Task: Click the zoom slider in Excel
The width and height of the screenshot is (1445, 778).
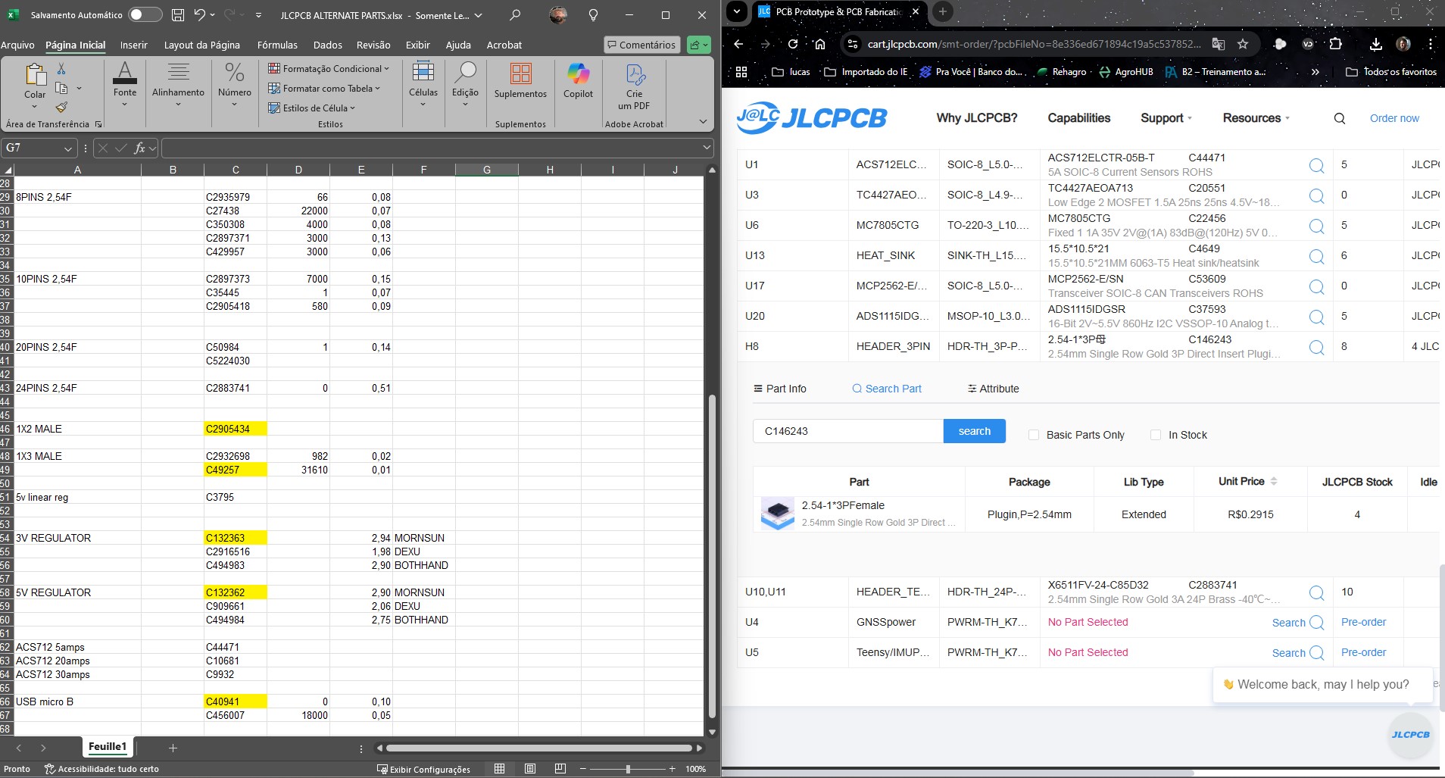Action: (x=628, y=769)
